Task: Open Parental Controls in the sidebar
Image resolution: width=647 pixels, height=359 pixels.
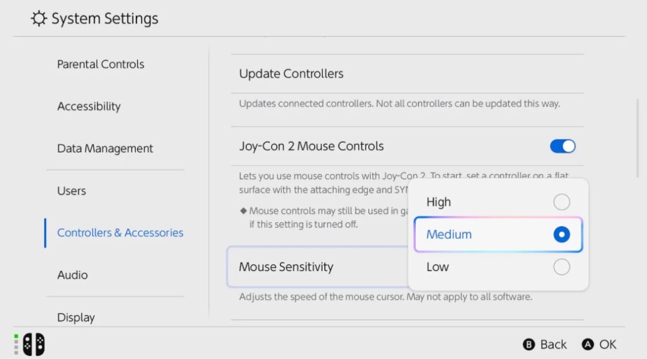Action: click(x=100, y=64)
